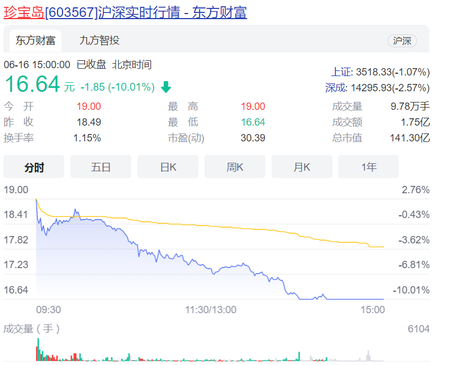Open the 上证 index link
This screenshot has width=453, height=365.
(x=341, y=72)
